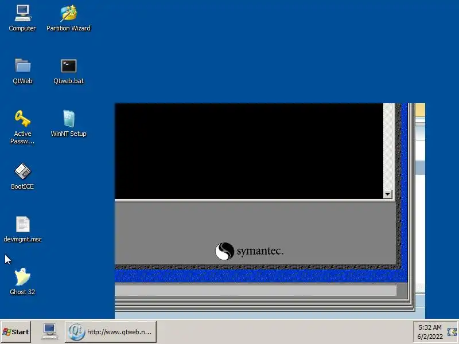459x344 pixels.
Task: Open the Partition Wizard shortcut
Action: point(68,18)
